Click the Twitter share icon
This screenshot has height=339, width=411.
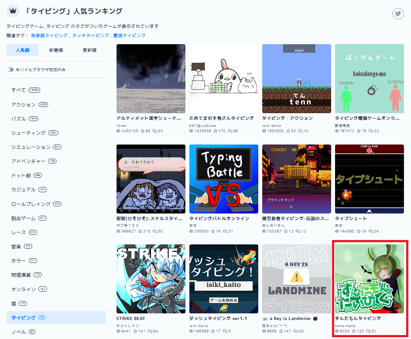pyautogui.click(x=398, y=14)
